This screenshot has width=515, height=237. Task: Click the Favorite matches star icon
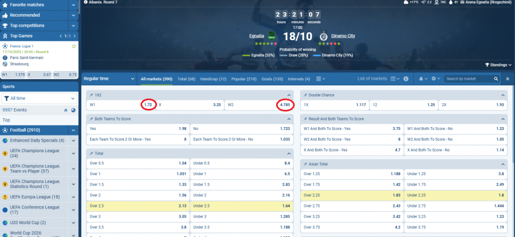5,5
